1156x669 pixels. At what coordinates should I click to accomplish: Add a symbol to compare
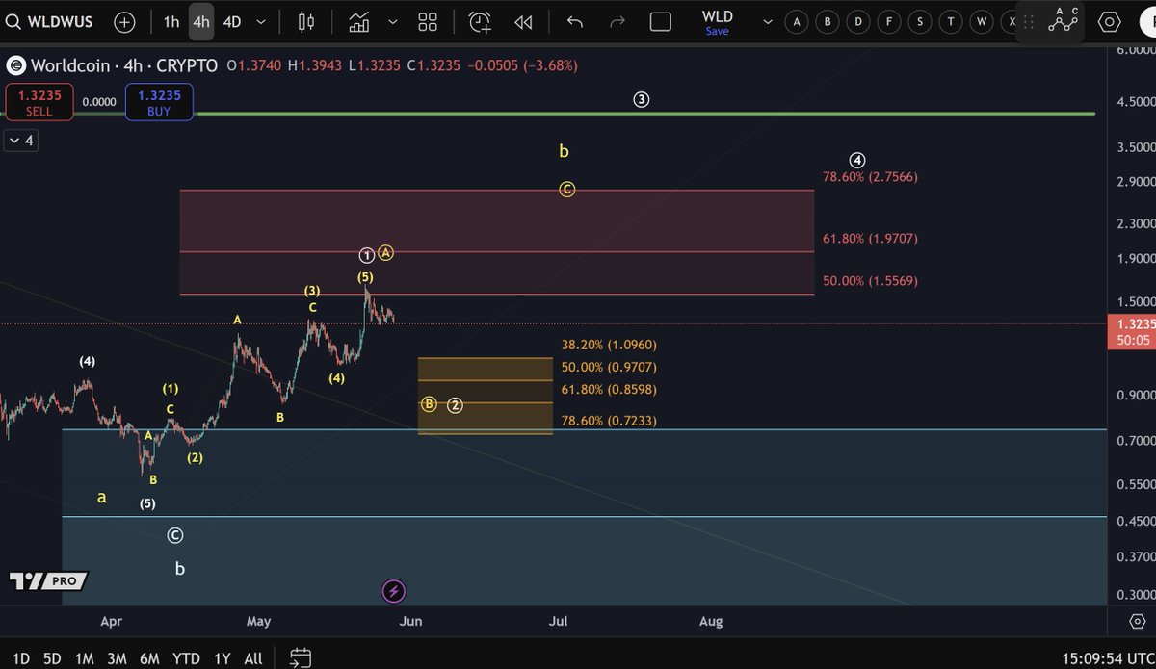pos(125,21)
